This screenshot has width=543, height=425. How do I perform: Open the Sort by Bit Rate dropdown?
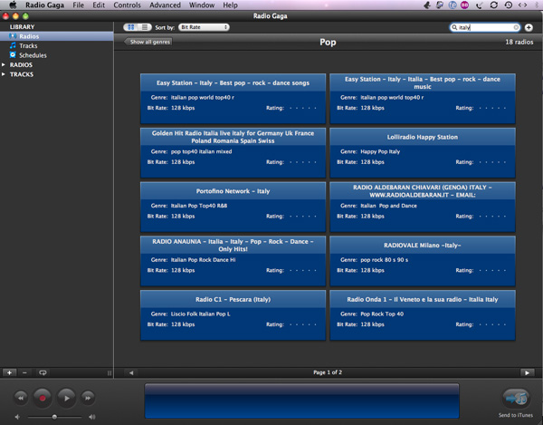(x=204, y=27)
